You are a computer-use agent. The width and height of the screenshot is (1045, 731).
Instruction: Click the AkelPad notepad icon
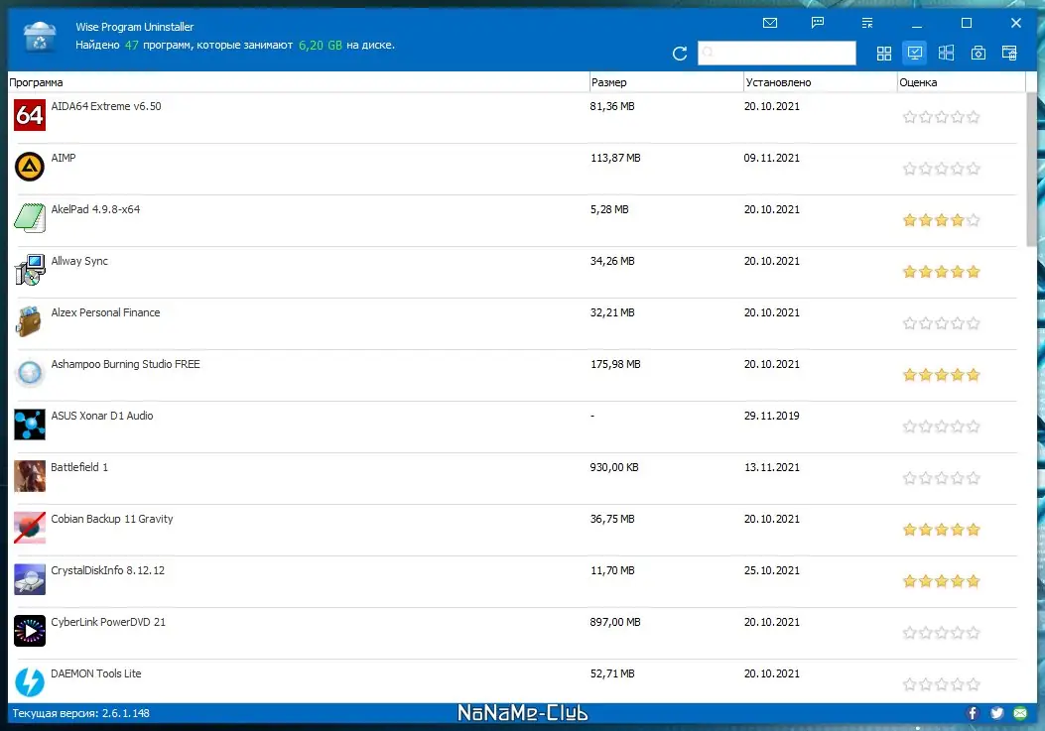point(30,218)
